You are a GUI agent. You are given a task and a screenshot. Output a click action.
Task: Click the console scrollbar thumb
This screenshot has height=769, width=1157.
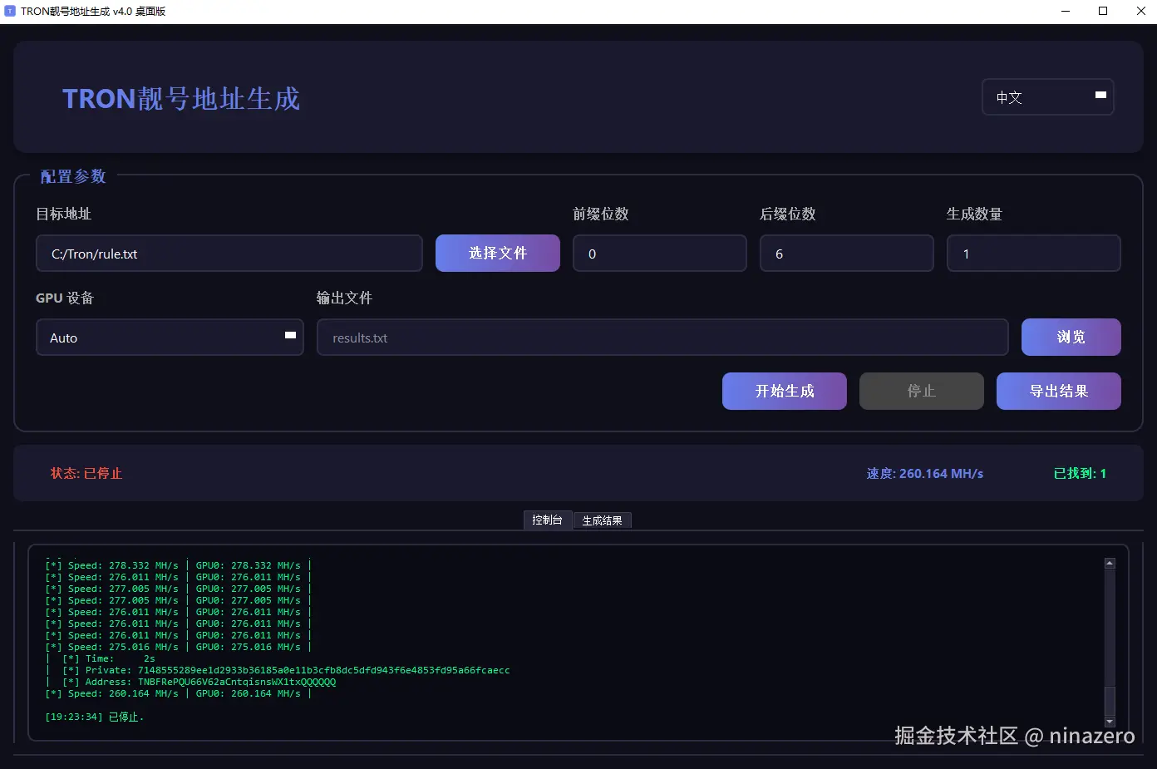point(1110,701)
